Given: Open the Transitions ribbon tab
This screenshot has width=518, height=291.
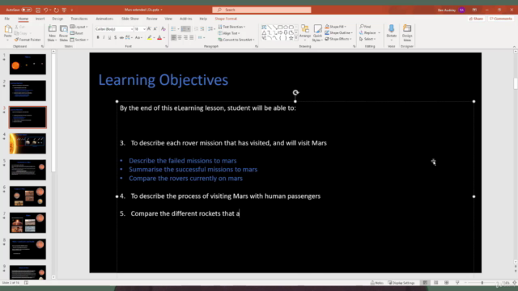Looking at the screenshot, I should coord(79,19).
